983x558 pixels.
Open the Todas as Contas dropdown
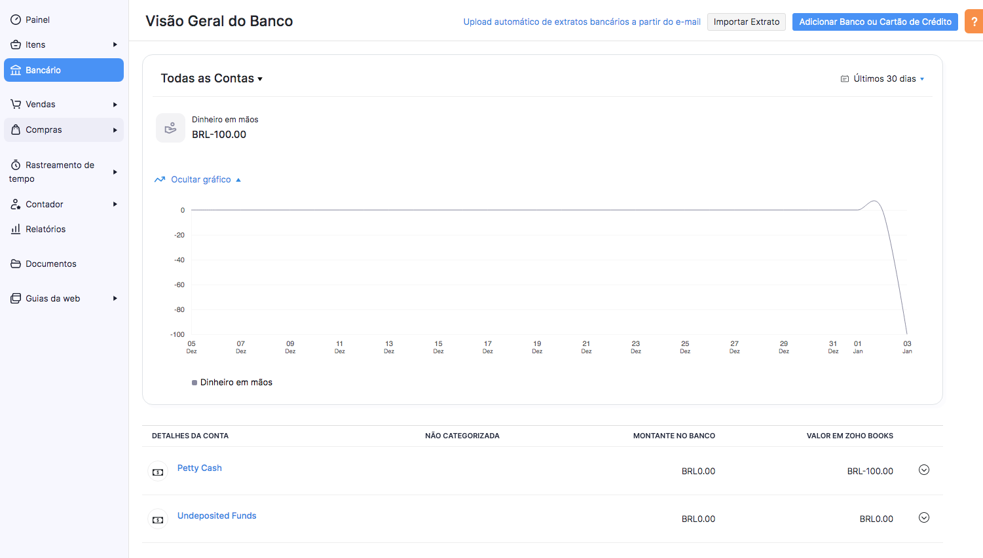(212, 78)
